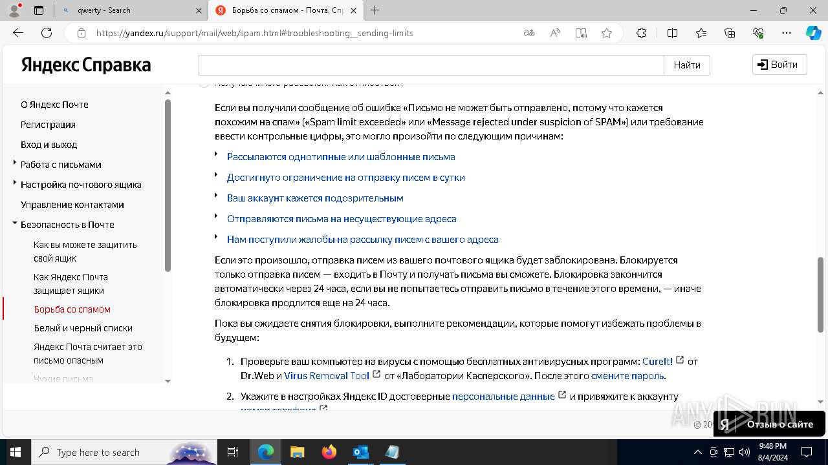This screenshot has width=828, height=465.
Task: Open the Windows Start menu
Action: 15,452
